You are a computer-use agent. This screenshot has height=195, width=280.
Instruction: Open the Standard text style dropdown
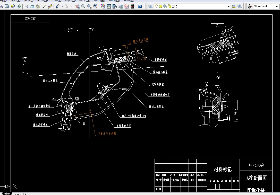[x=277, y=7]
